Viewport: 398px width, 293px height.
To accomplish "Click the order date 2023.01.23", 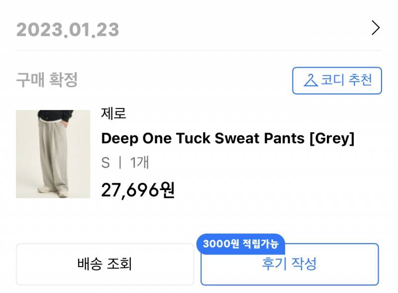I will [68, 30].
